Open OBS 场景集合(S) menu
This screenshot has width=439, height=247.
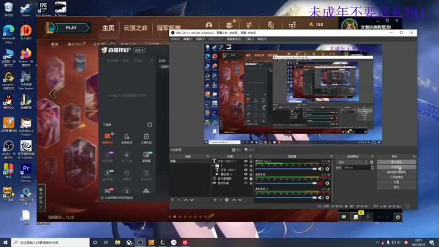(x=234, y=39)
